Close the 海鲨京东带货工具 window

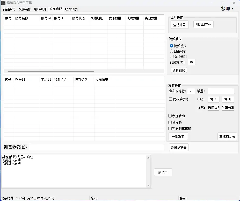point(234,3)
